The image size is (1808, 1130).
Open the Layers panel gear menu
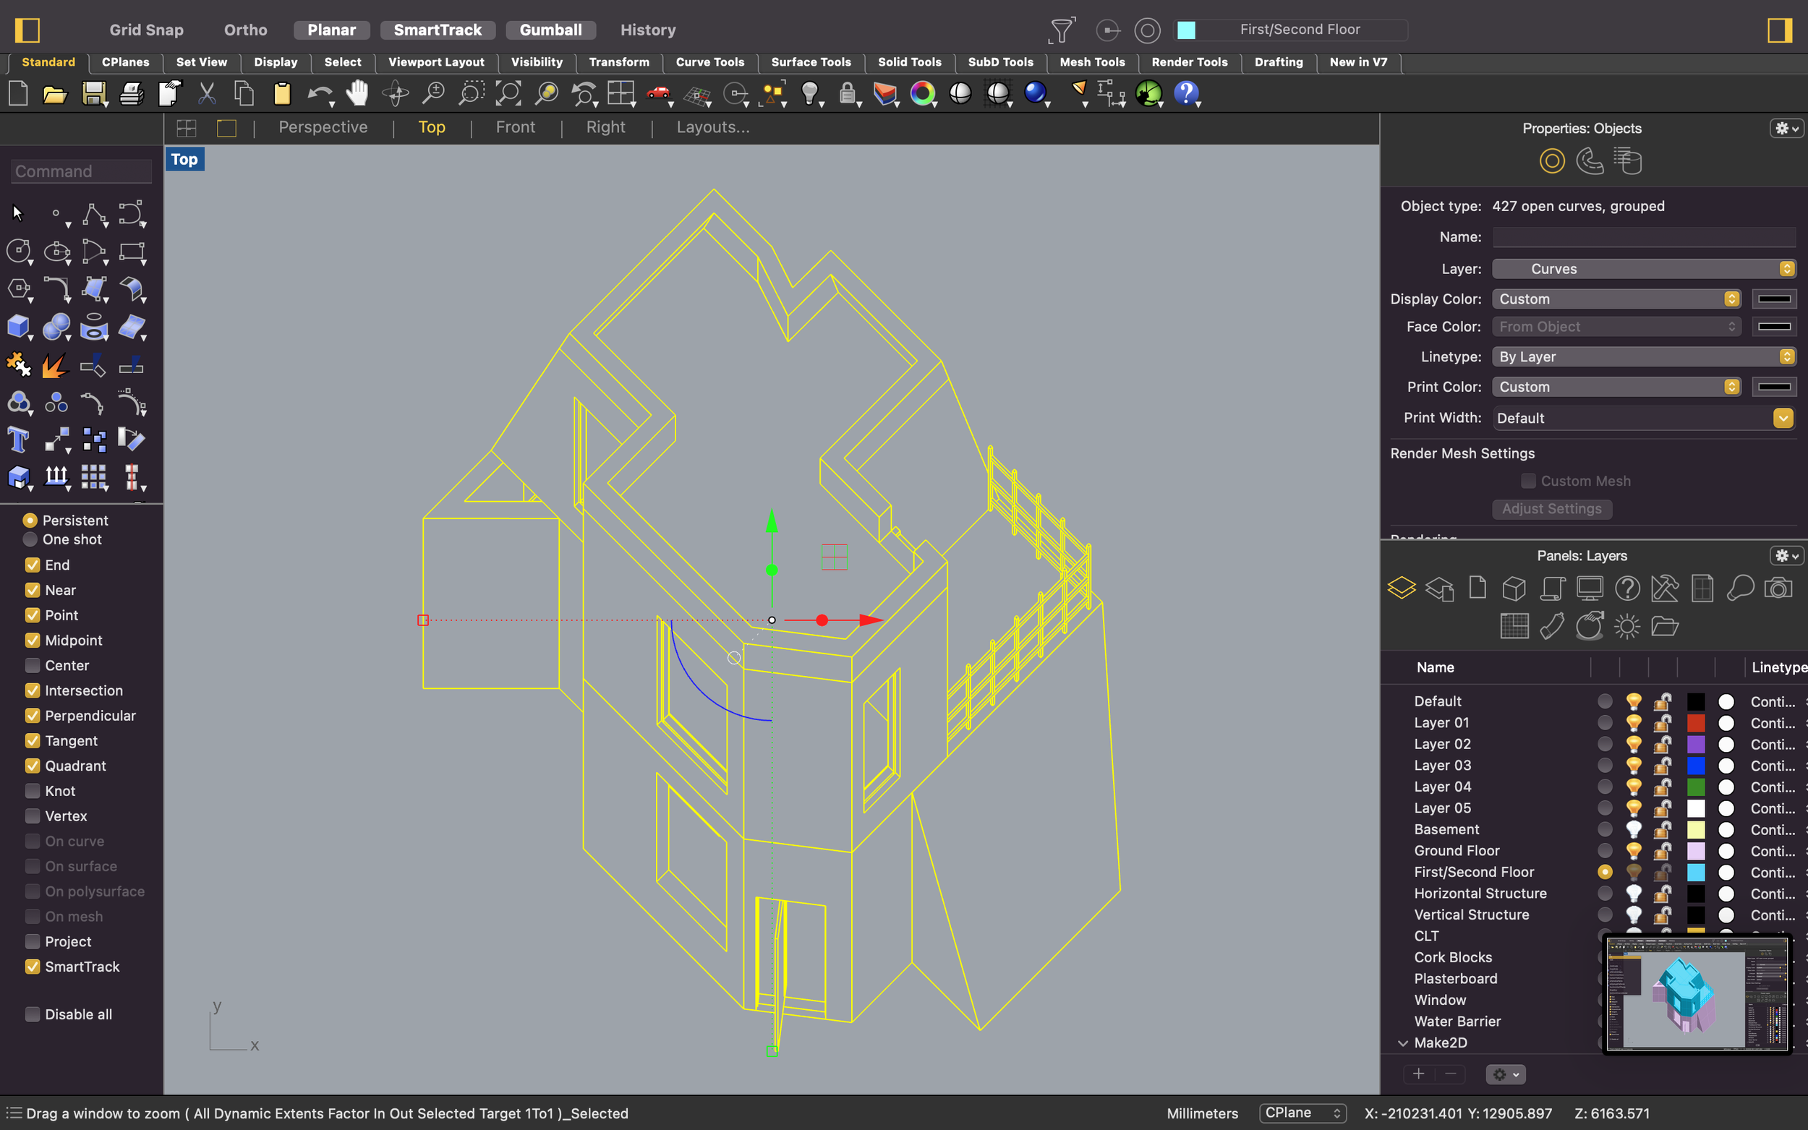tap(1786, 556)
